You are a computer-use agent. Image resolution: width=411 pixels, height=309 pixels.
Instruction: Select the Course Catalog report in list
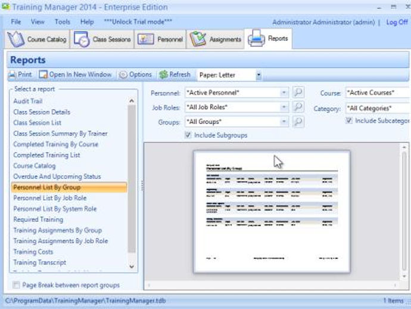click(x=35, y=166)
